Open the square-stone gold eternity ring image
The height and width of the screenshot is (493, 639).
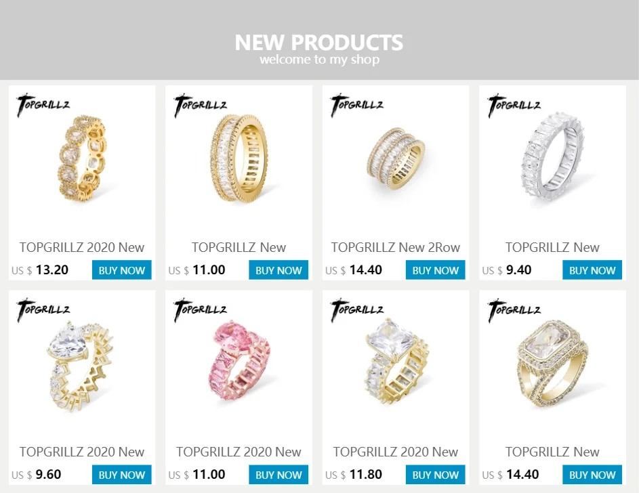point(396,361)
